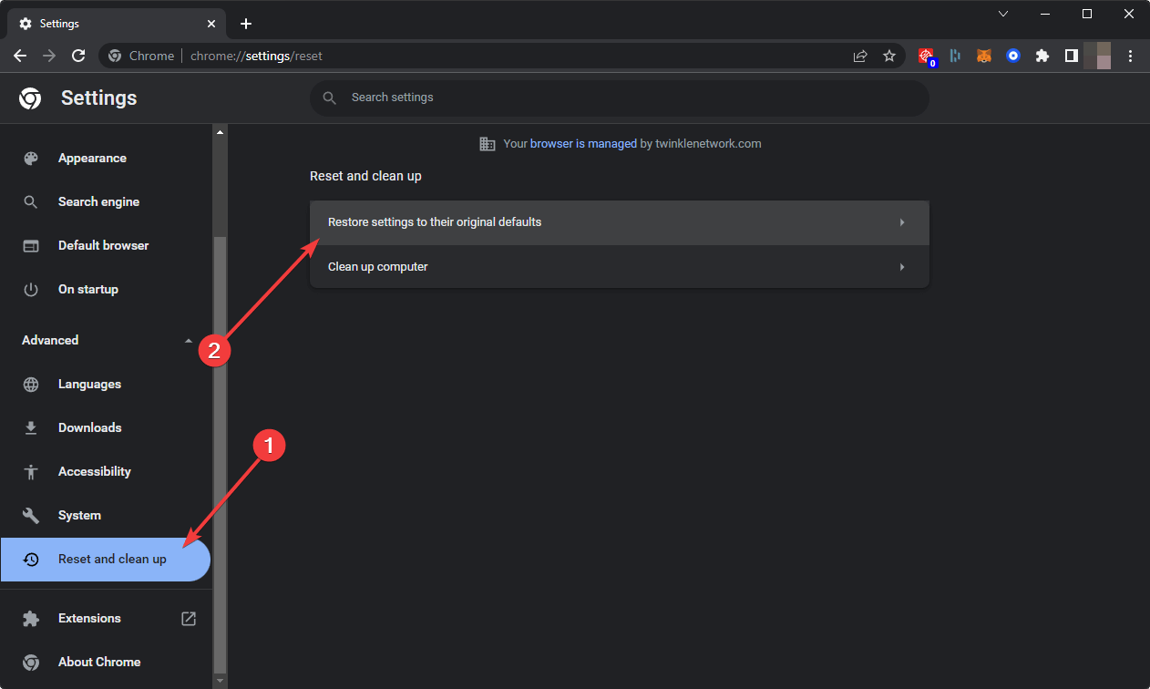The width and height of the screenshot is (1150, 689).
Task: Open the Chrome profile avatar
Action: [x=1099, y=56]
